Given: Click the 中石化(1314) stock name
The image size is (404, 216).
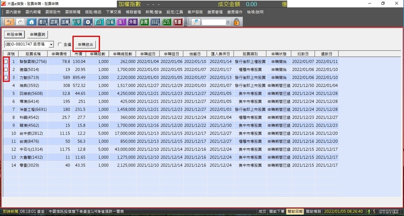Looking at the screenshot, I should [31, 149].
